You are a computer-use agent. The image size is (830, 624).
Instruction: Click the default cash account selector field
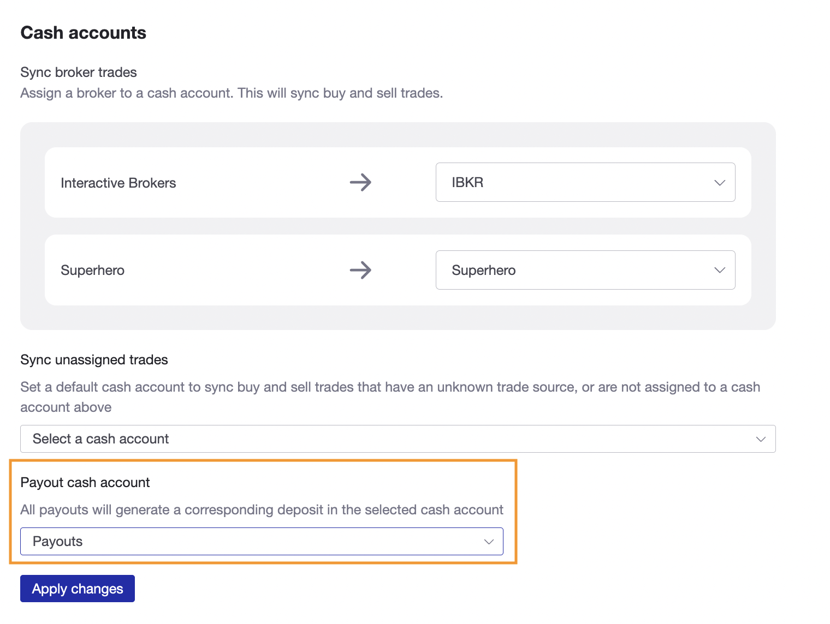coord(398,439)
